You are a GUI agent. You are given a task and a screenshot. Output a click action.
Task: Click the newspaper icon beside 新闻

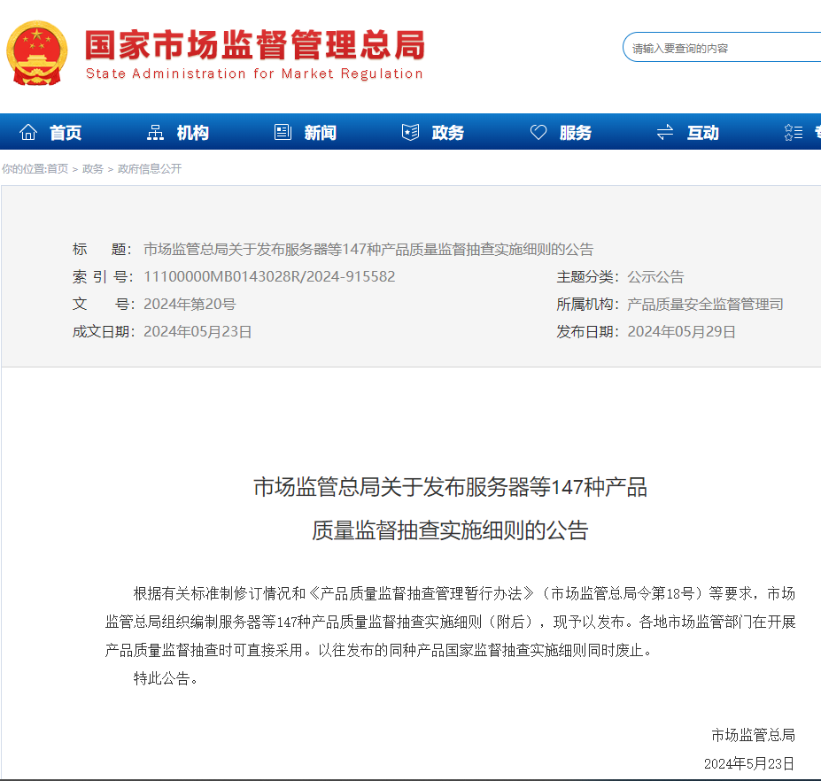[x=283, y=133]
